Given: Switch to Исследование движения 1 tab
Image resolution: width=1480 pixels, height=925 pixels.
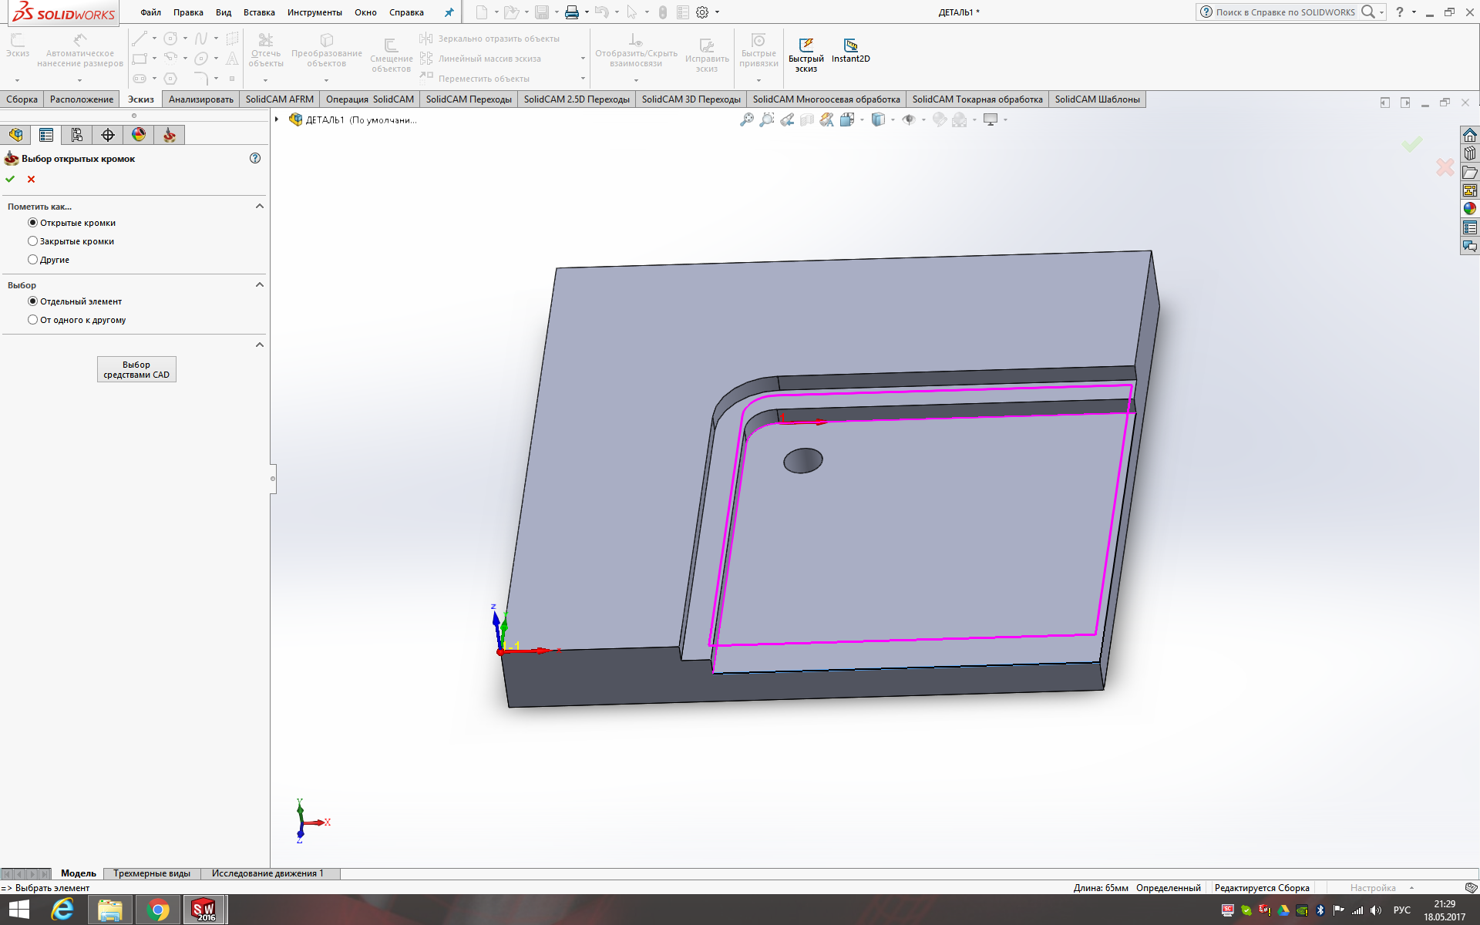Looking at the screenshot, I should (x=267, y=873).
